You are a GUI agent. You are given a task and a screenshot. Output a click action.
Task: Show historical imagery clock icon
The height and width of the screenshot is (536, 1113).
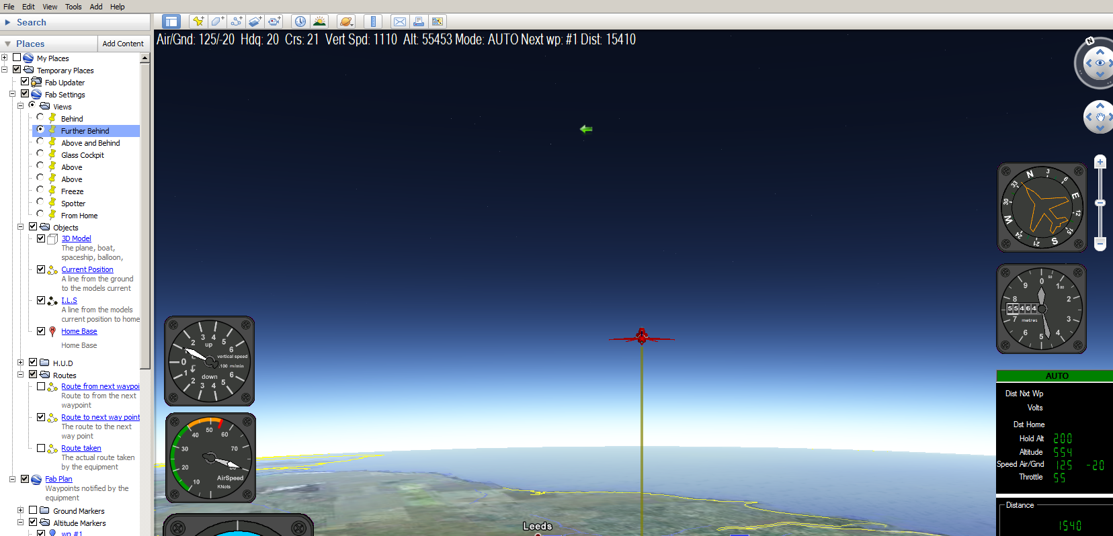[300, 21]
